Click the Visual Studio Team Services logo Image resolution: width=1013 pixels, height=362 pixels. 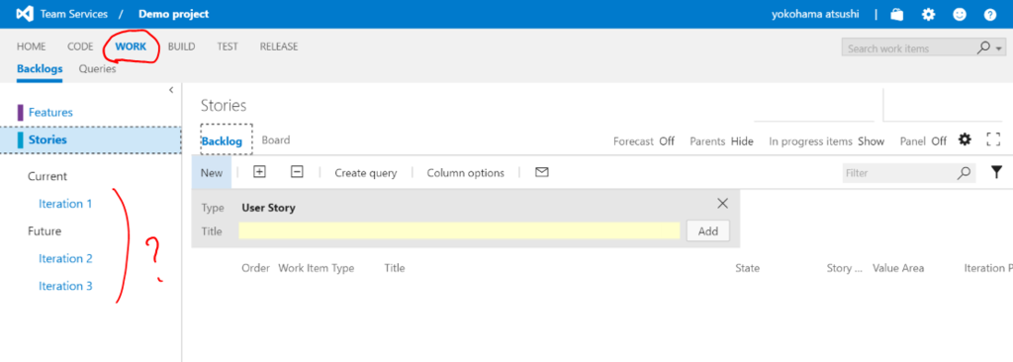pyautogui.click(x=25, y=14)
